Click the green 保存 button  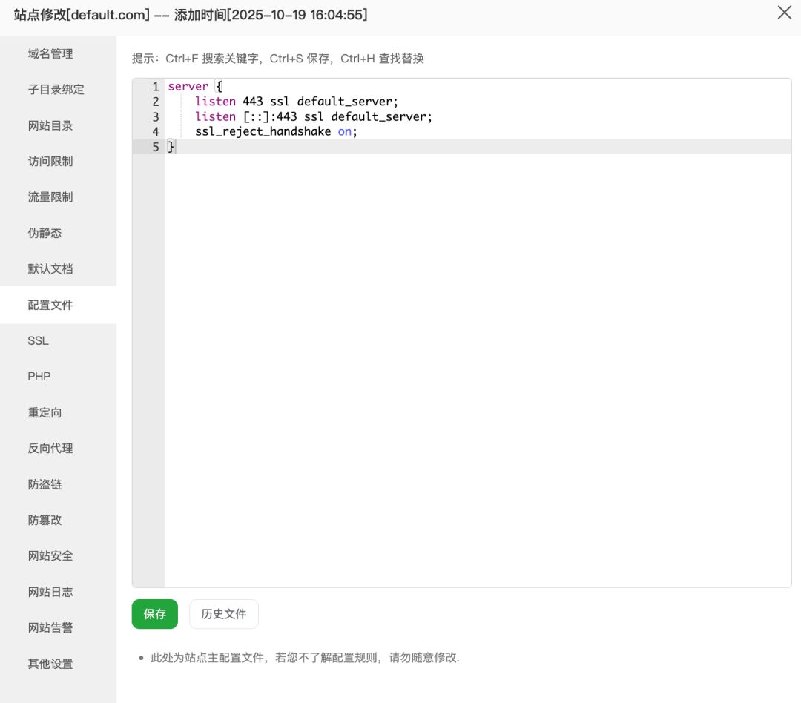pyautogui.click(x=154, y=614)
